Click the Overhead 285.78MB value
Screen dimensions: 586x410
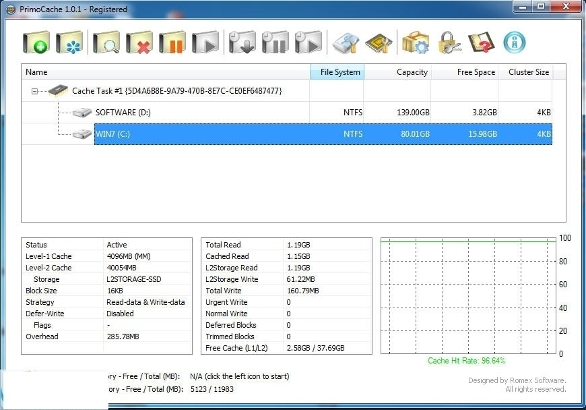(123, 336)
